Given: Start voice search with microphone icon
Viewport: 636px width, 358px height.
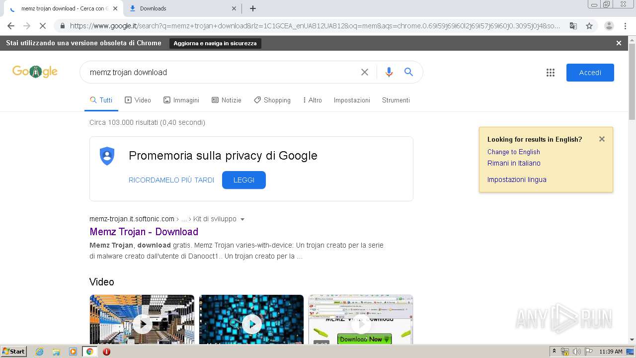Looking at the screenshot, I should 389,72.
